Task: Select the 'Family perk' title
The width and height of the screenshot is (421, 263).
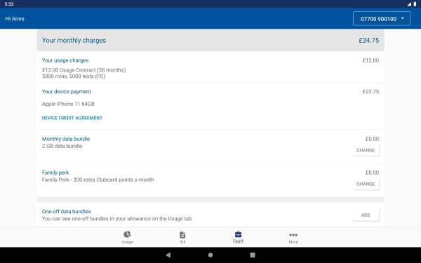Action: [55, 173]
